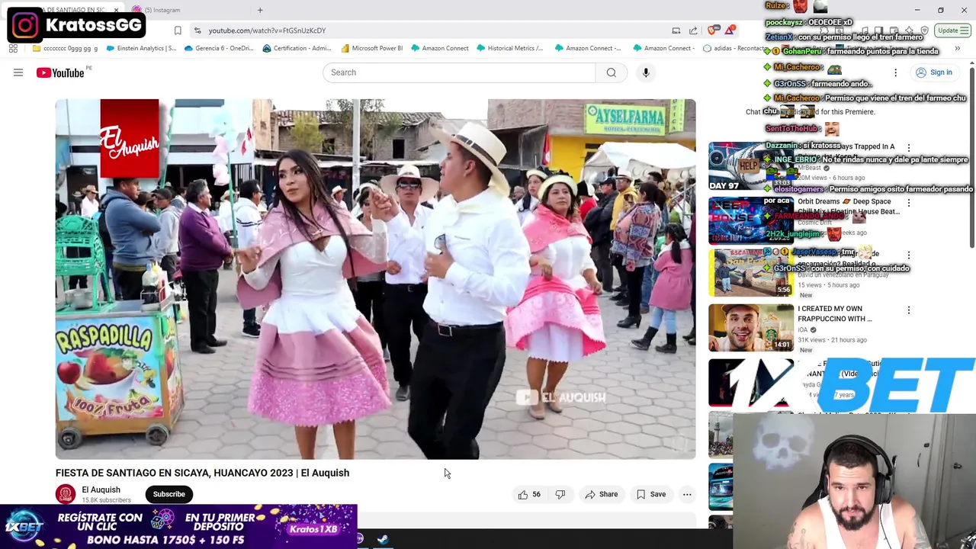Click the browser share page icon

pyautogui.click(x=693, y=30)
